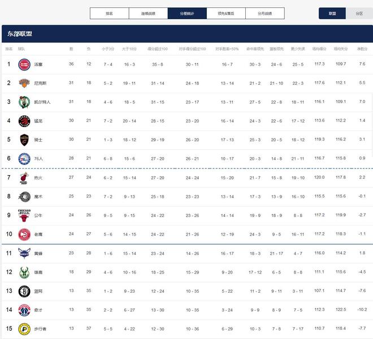
Task: Switch to the 联盟 view toggle
Action: coord(332,13)
